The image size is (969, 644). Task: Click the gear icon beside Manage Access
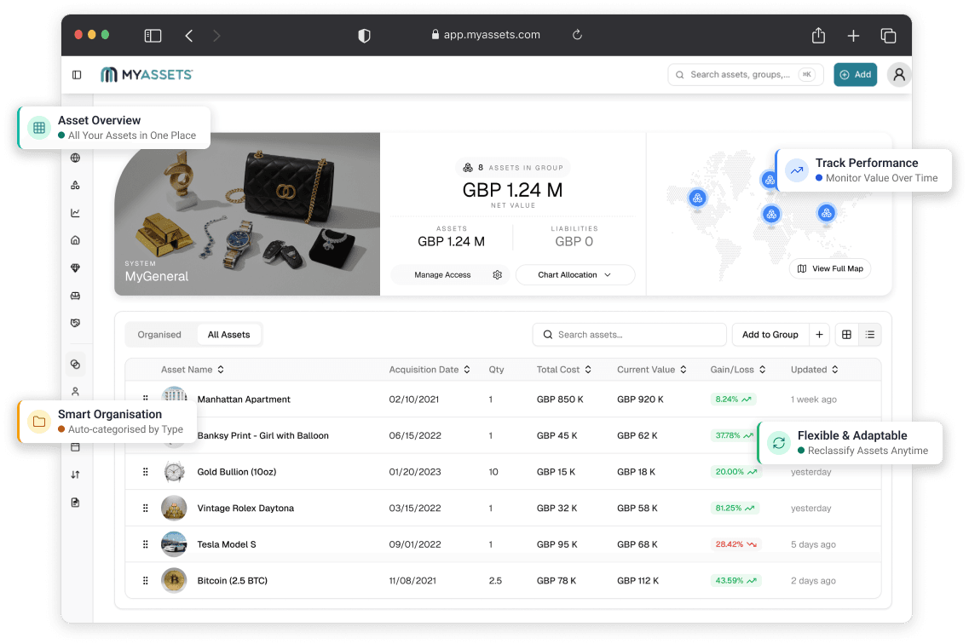coord(498,275)
